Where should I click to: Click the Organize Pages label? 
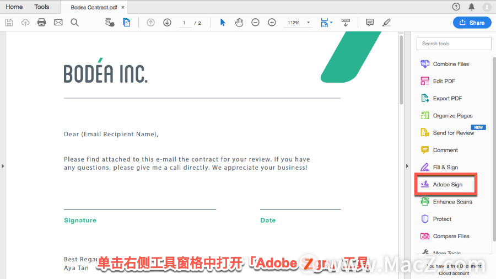tap(452, 116)
